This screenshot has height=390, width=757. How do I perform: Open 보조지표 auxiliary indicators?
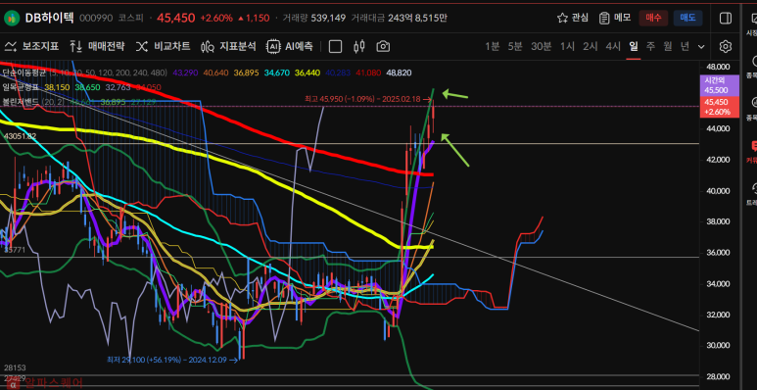(x=31, y=46)
